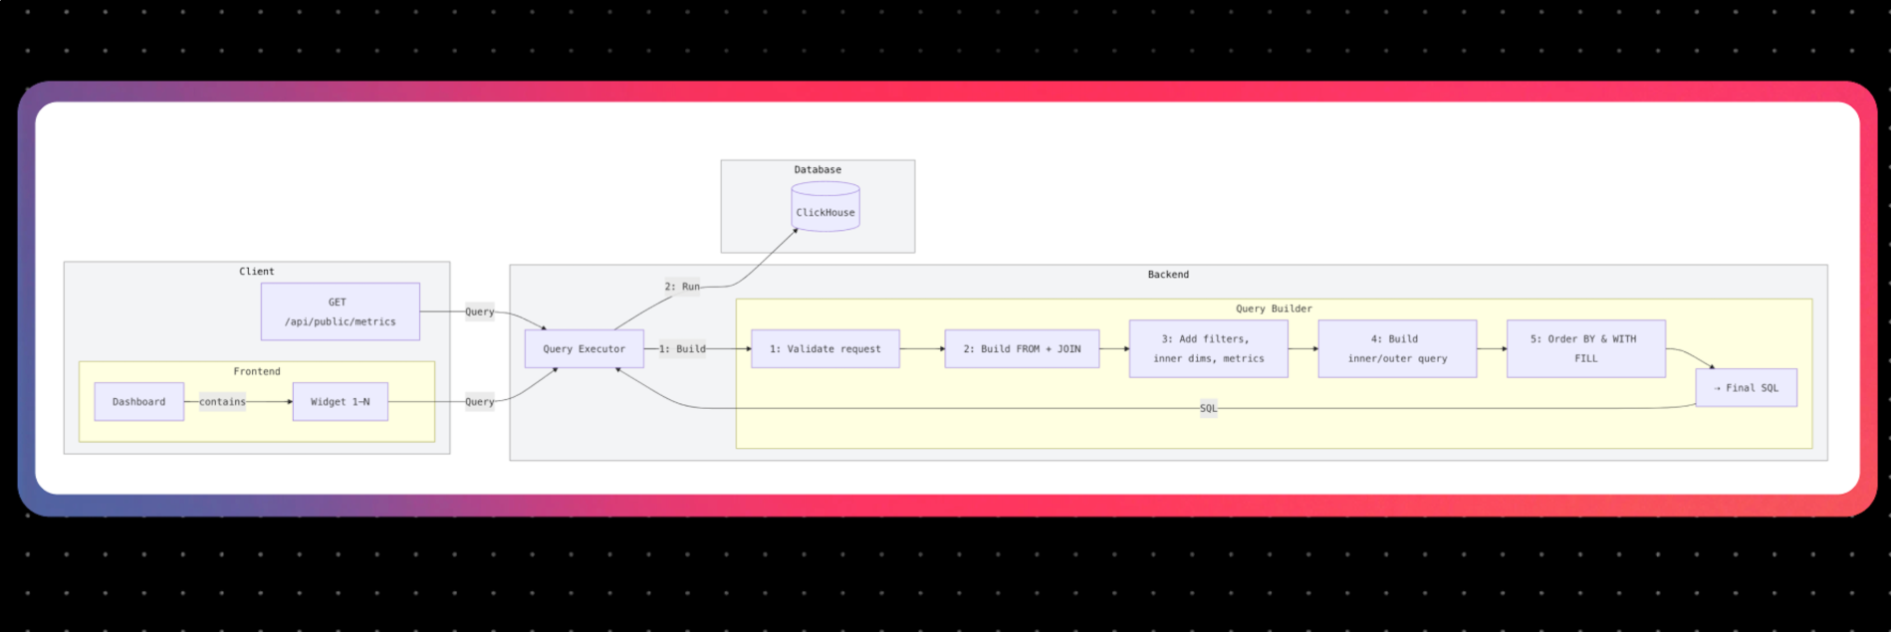This screenshot has height=632, width=1891.
Task: Click the Final SQL node
Action: coord(1746,388)
